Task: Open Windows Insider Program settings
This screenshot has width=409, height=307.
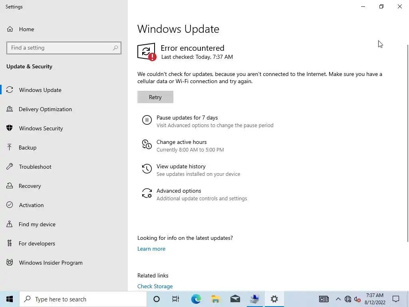Action: [x=64, y=262]
